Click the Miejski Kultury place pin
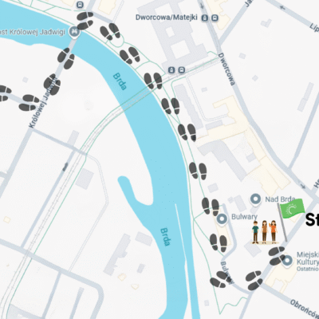 pyautogui.click(x=287, y=260)
